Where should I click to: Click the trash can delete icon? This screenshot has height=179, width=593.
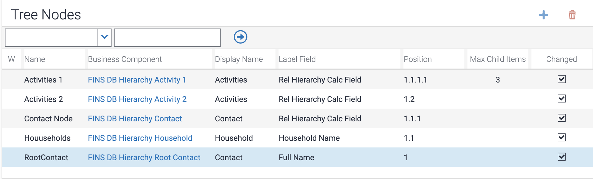pyautogui.click(x=572, y=15)
